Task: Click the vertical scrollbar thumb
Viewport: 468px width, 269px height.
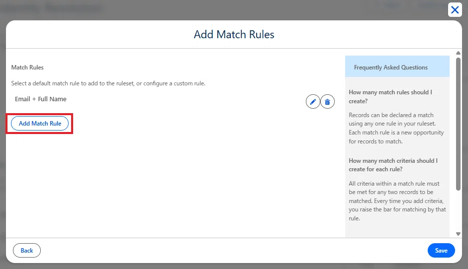Action: coord(458,124)
